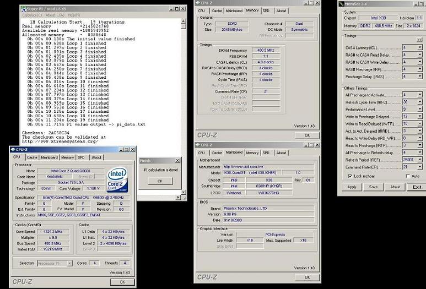Open the Performance Level dropdown

pyautogui.click(x=419, y=109)
